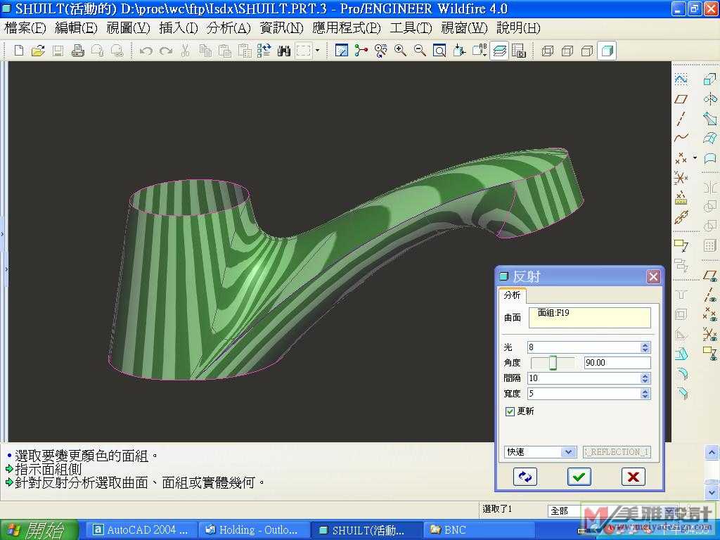The width and height of the screenshot is (720, 540).
Task: Confirm reflection analysis with green checkmark
Action: pyautogui.click(x=579, y=477)
